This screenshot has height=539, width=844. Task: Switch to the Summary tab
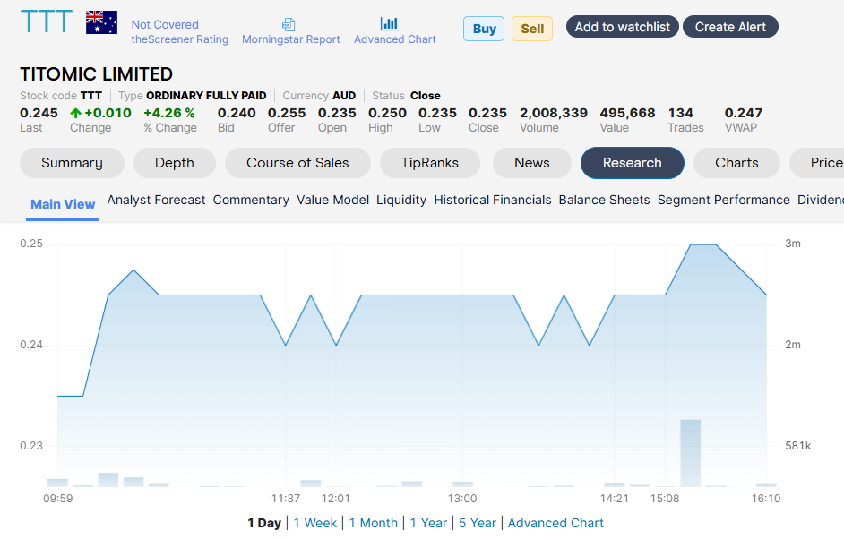pos(72,163)
